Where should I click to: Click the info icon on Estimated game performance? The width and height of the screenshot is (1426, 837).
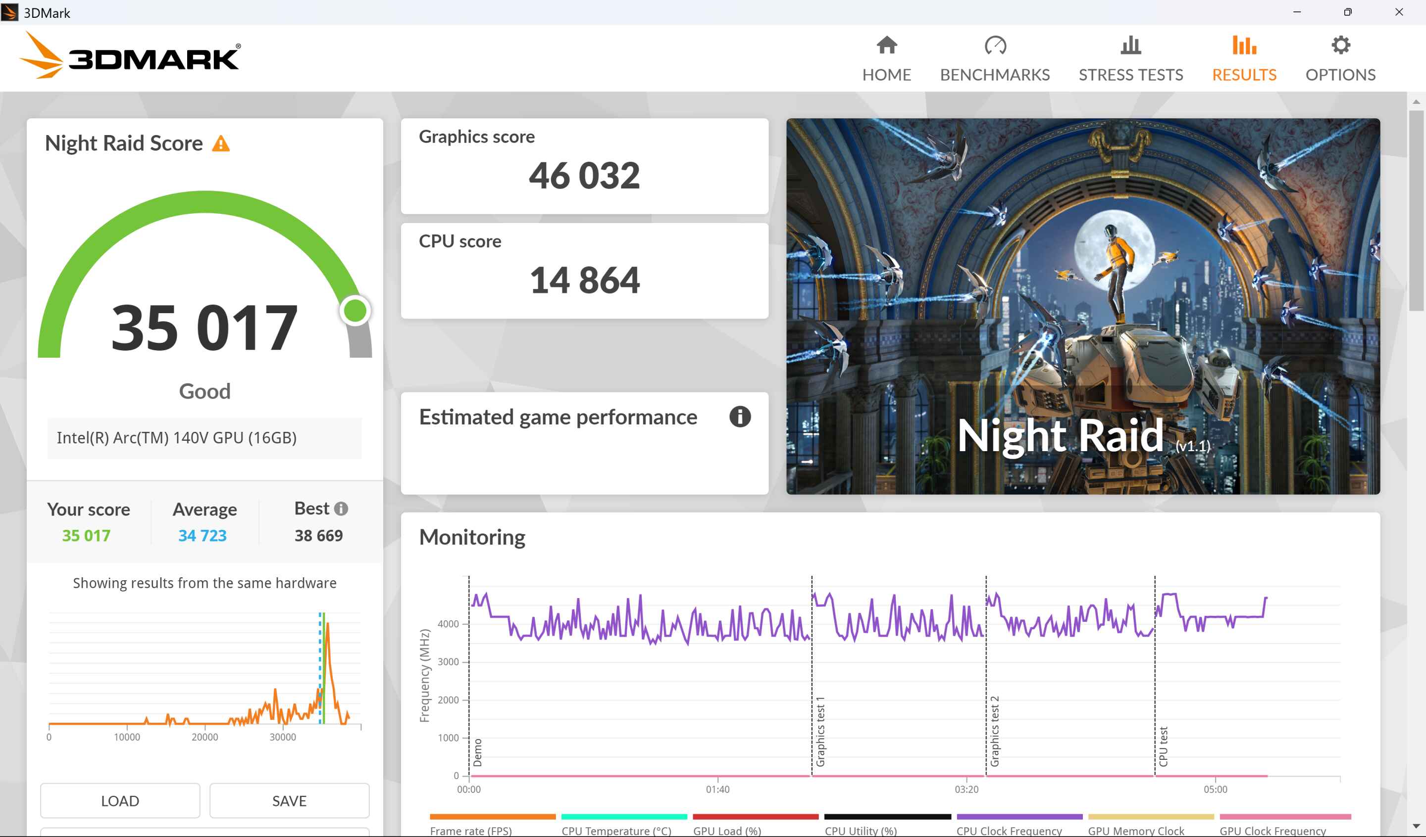(740, 417)
